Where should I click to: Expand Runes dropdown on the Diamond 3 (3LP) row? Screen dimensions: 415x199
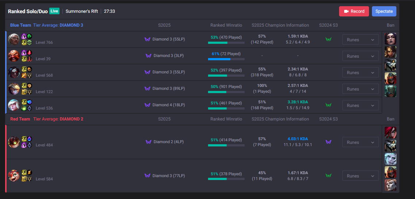click(361, 56)
